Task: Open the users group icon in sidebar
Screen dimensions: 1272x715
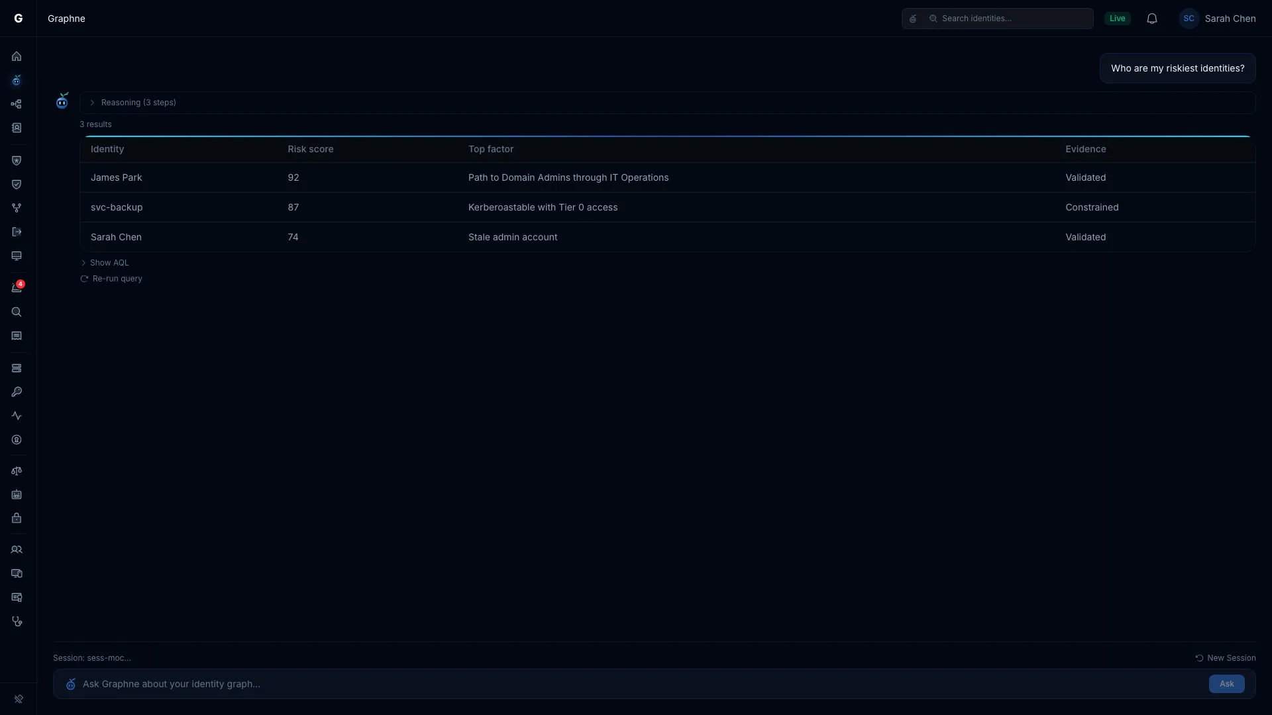Action: [x=17, y=549]
